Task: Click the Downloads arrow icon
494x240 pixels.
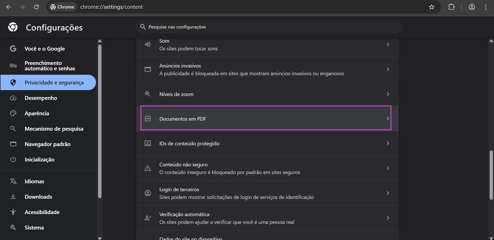Action: click(x=13, y=197)
